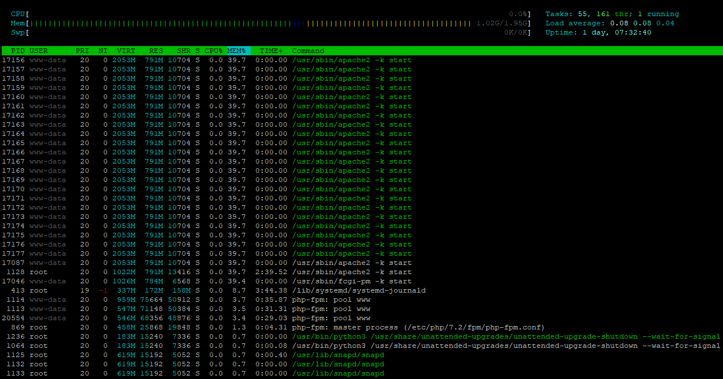Click the Mem usage bar meter
Viewport: 723px width, 379px height.
271,23
